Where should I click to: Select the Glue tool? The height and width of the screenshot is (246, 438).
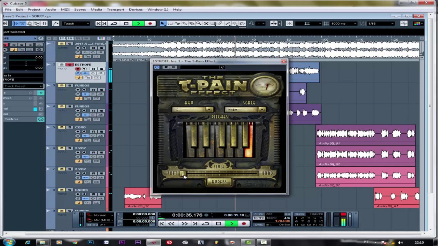tap(184, 24)
